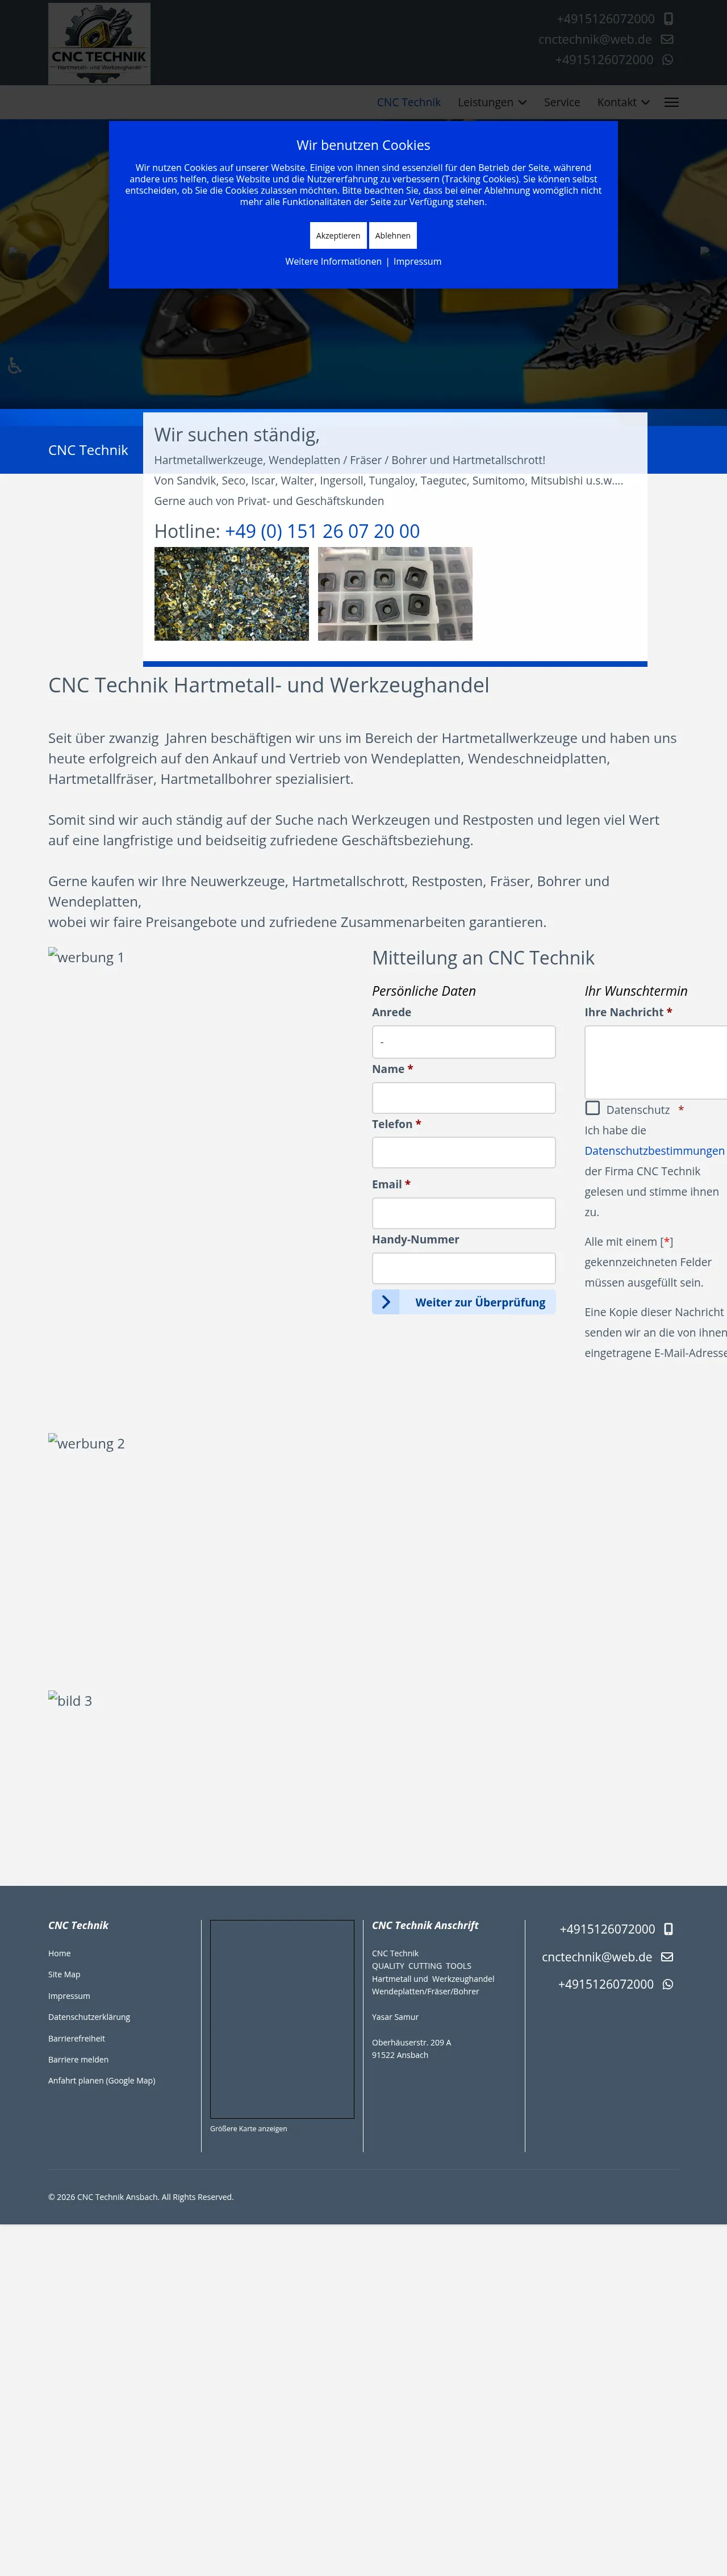Screen dimensions: 727x2576
Task: Click the envelope email icon in top header
Action: click(x=667, y=40)
